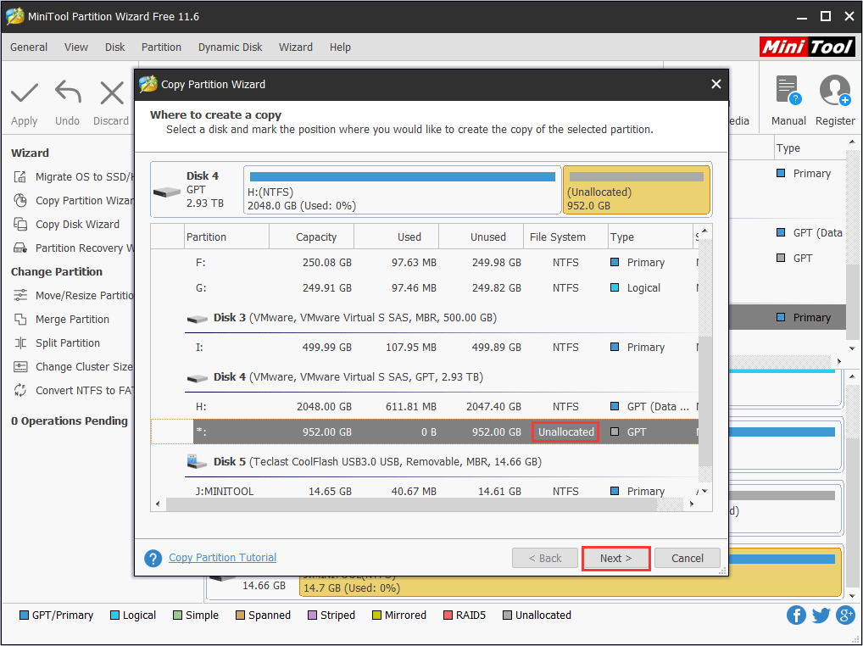Click the Apply checkmark icon
Image resolution: width=863 pixels, height=646 pixels.
click(x=25, y=93)
